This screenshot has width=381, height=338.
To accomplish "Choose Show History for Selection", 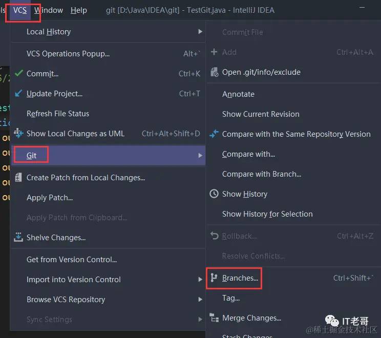I will coord(293,214).
